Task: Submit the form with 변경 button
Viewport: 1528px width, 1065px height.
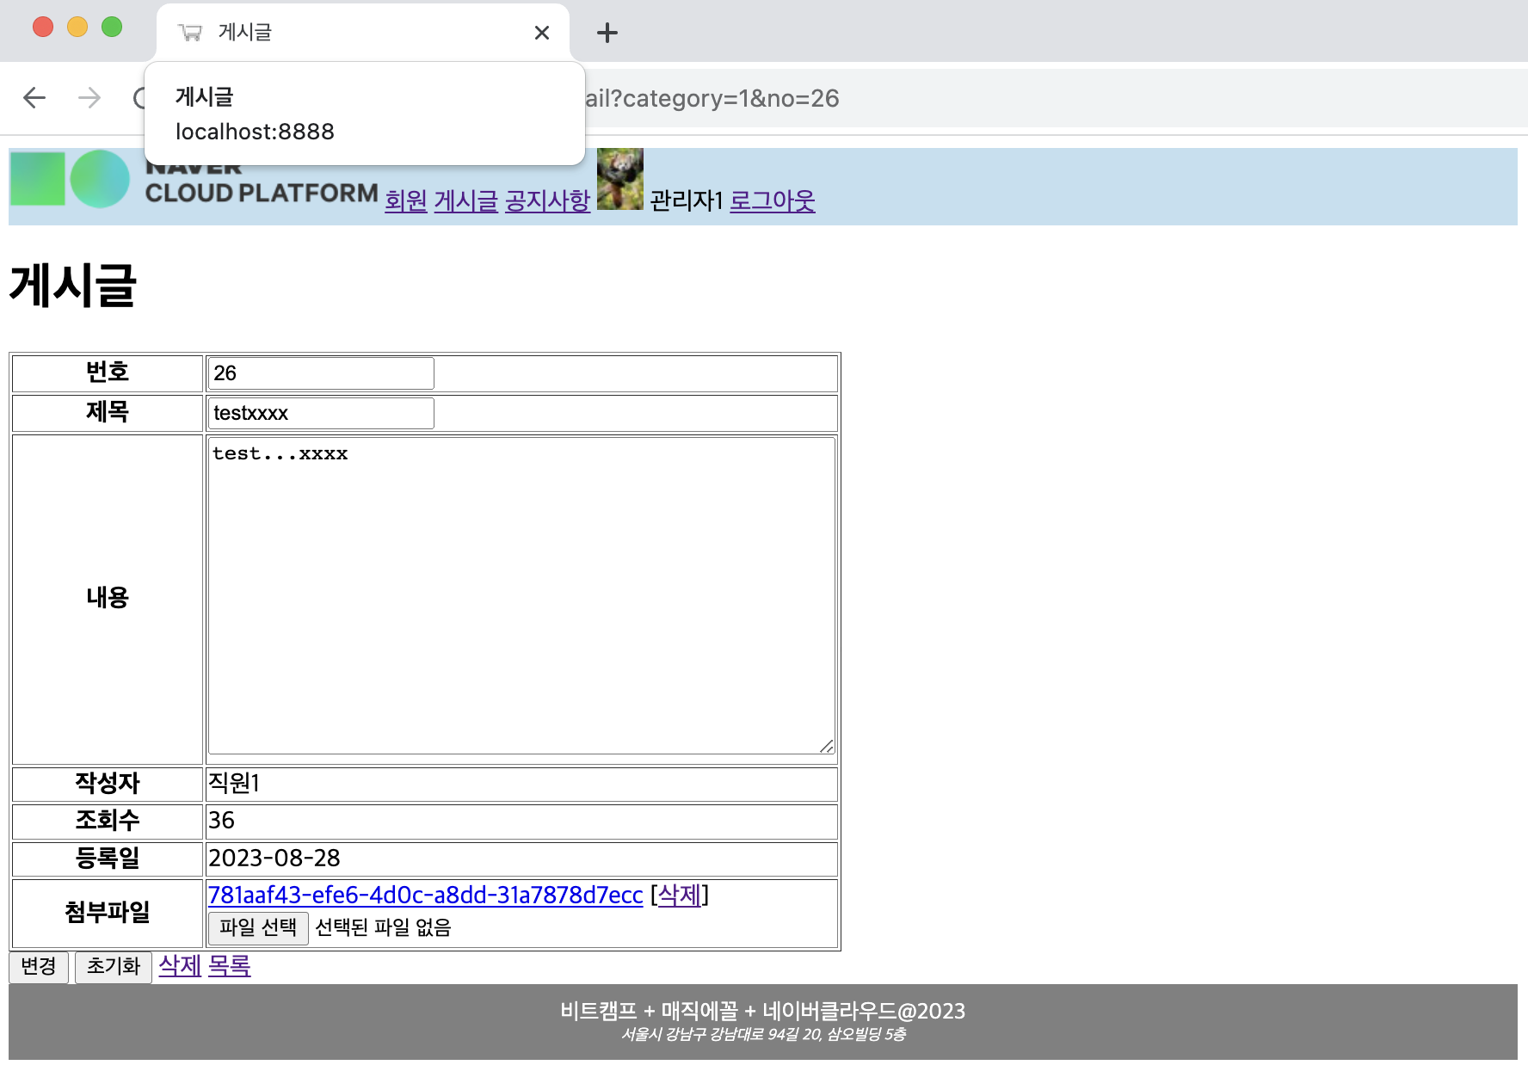Action: pyautogui.click(x=39, y=967)
